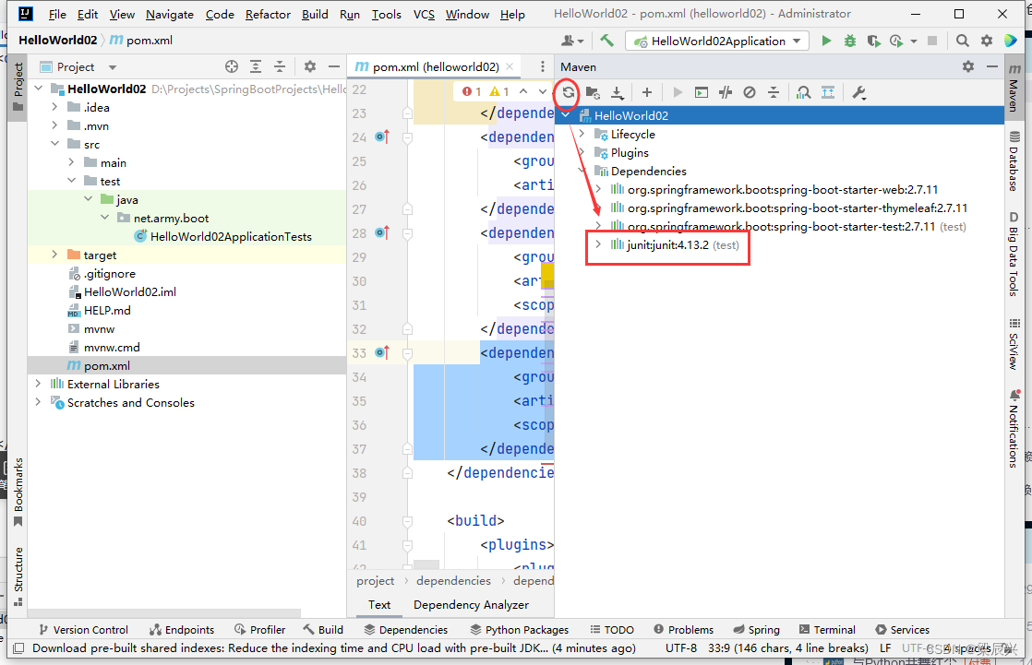Debug HelloWorld02Application with bug icon
The height and width of the screenshot is (665, 1032).
pyautogui.click(x=849, y=41)
